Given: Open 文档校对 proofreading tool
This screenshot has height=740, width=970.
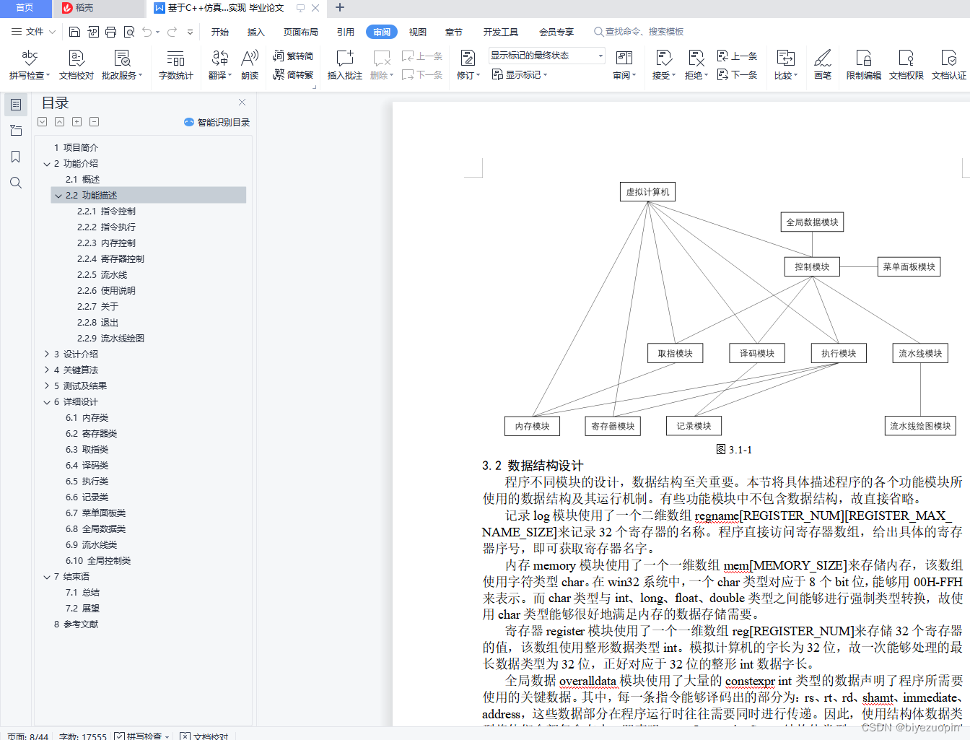Looking at the screenshot, I should 77,64.
